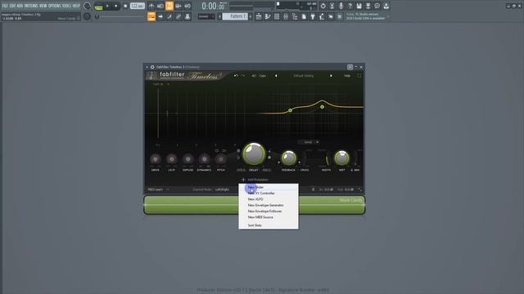Toggle pattern/song mode switch
This screenshot has height=294, width=524.
(98, 6)
